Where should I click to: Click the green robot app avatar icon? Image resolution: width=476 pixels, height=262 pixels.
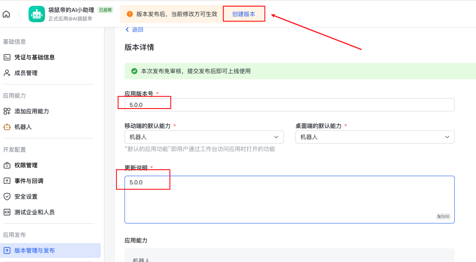pos(37,14)
